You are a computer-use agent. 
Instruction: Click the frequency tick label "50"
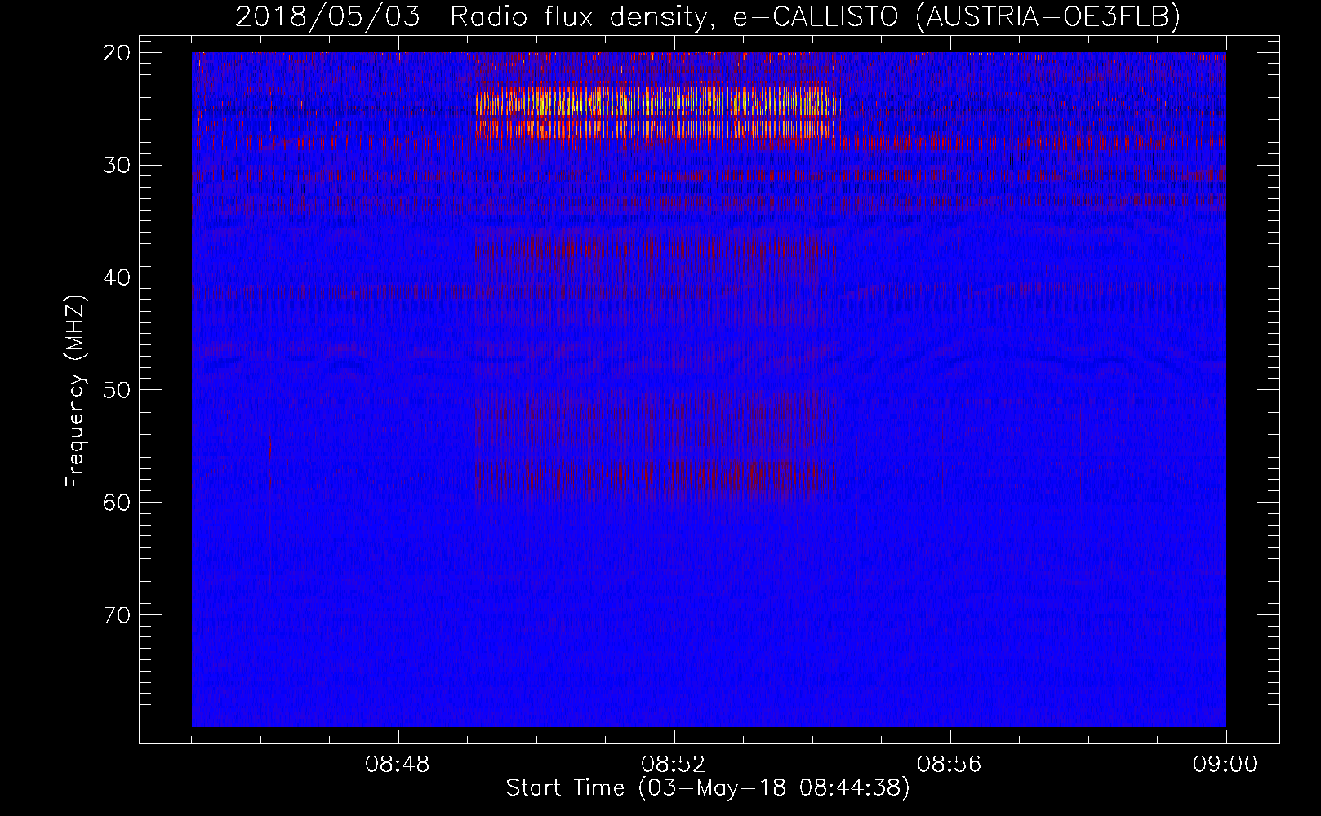click(x=117, y=390)
